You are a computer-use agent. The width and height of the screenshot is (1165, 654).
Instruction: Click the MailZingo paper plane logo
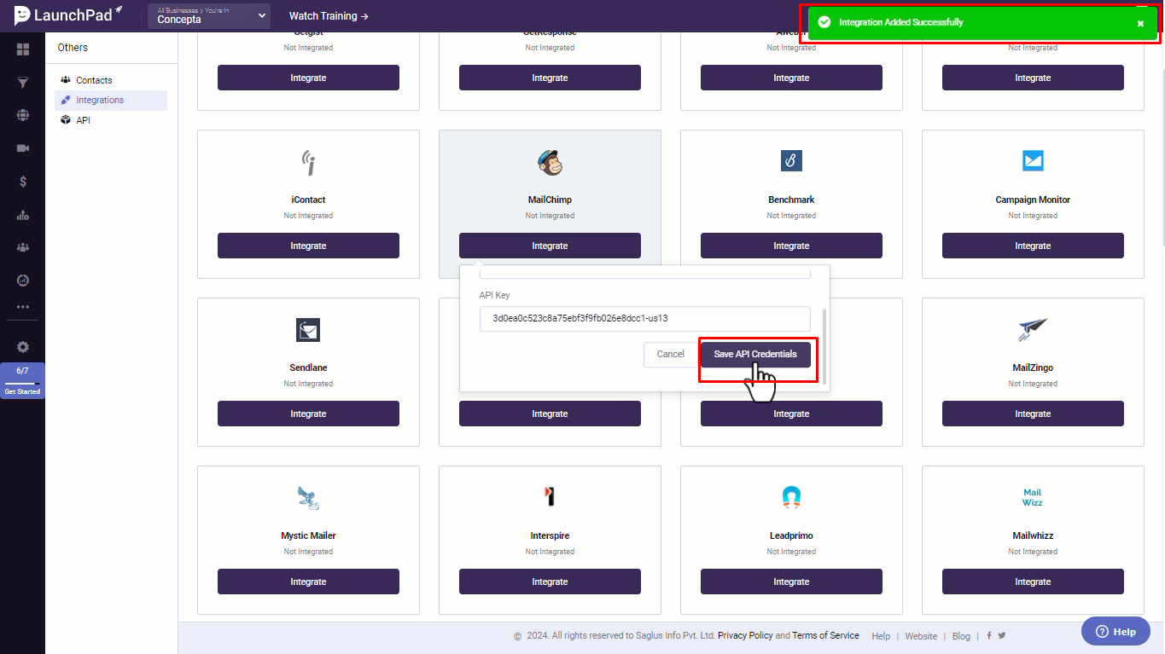coord(1033,329)
